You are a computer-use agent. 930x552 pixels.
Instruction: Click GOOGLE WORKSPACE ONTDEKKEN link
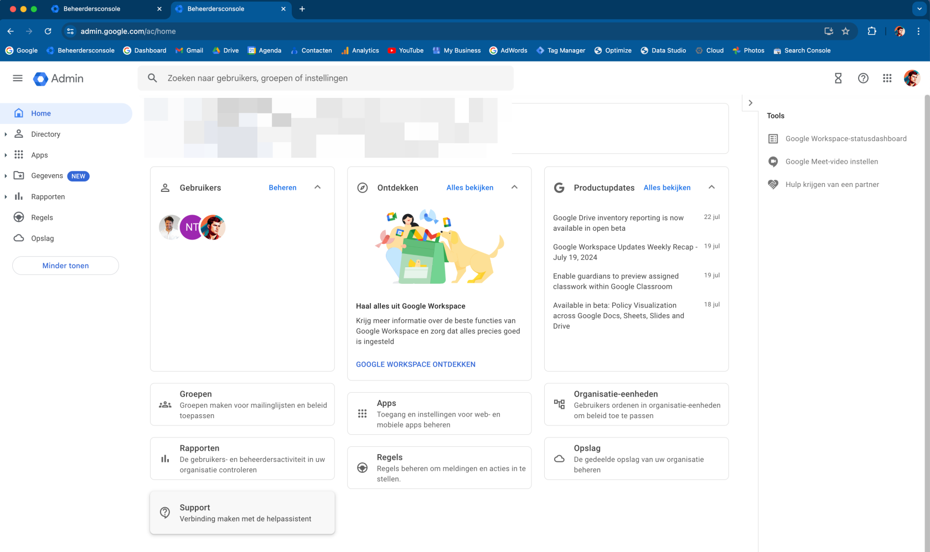coord(416,364)
